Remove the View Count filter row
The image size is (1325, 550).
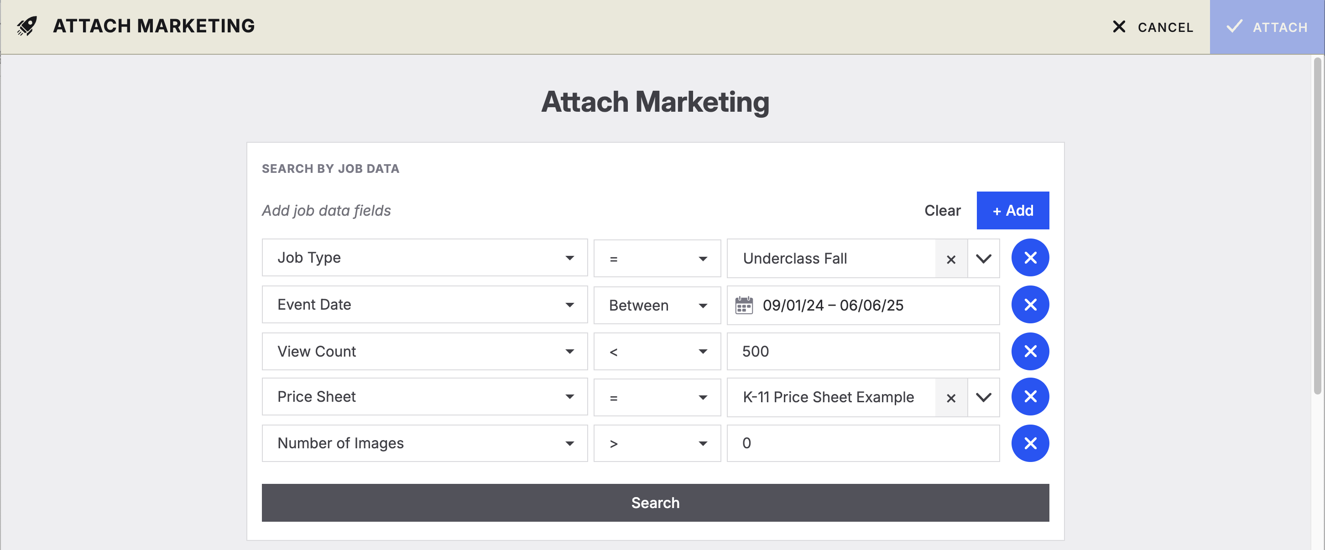[x=1030, y=352]
